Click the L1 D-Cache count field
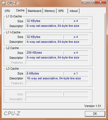Screen dimensions: 108x120 tap(76, 21)
